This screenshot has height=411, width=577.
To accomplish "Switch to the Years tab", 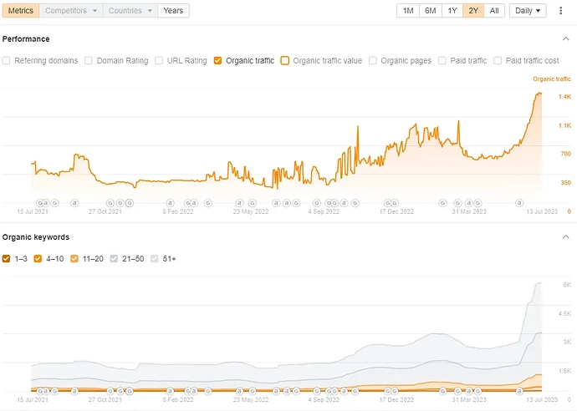I will [x=173, y=11].
